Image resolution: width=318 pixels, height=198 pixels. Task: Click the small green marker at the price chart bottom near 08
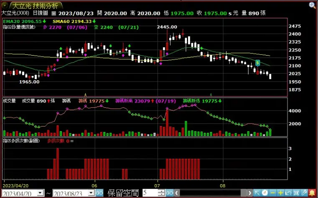pyautogui.click(x=211, y=95)
